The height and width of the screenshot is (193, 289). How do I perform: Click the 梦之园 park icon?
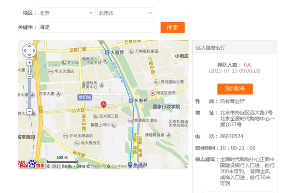(64, 63)
